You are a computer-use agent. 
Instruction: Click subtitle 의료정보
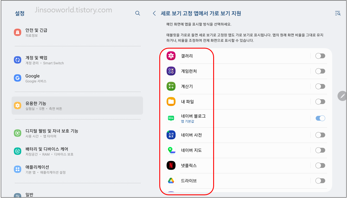31,35
